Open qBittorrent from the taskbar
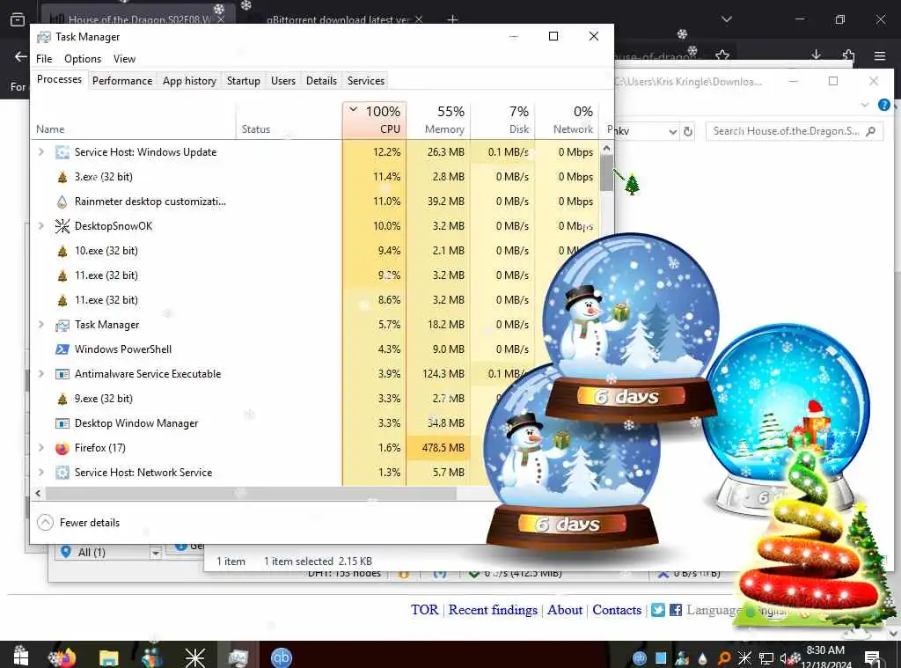Image resolution: width=901 pixels, height=668 pixels. point(281,657)
